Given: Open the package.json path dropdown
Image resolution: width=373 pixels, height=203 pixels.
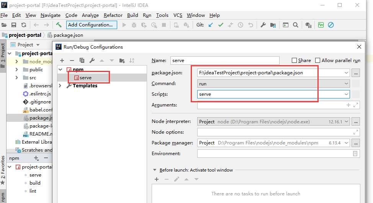Looking at the screenshot, I should (346, 73).
